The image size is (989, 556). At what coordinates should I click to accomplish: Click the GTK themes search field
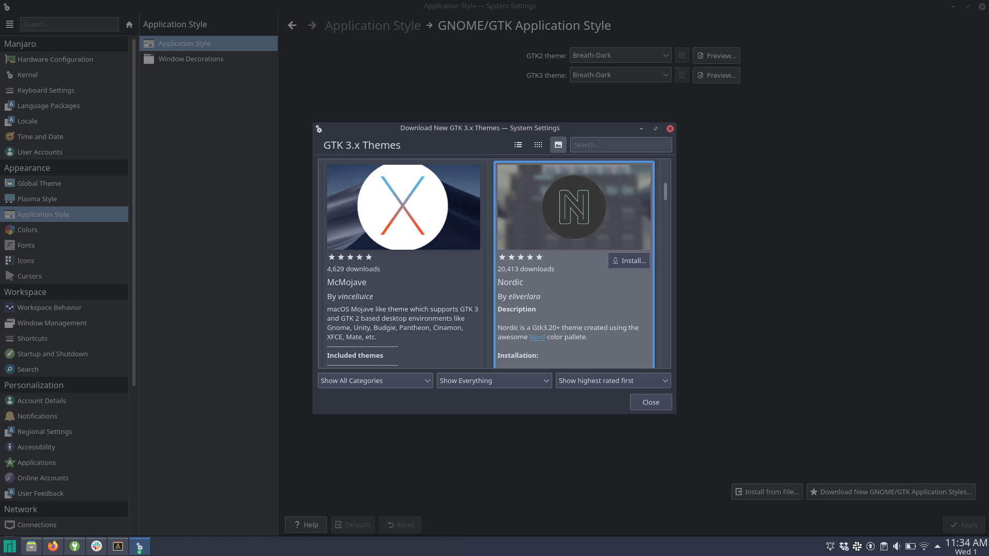[620, 145]
